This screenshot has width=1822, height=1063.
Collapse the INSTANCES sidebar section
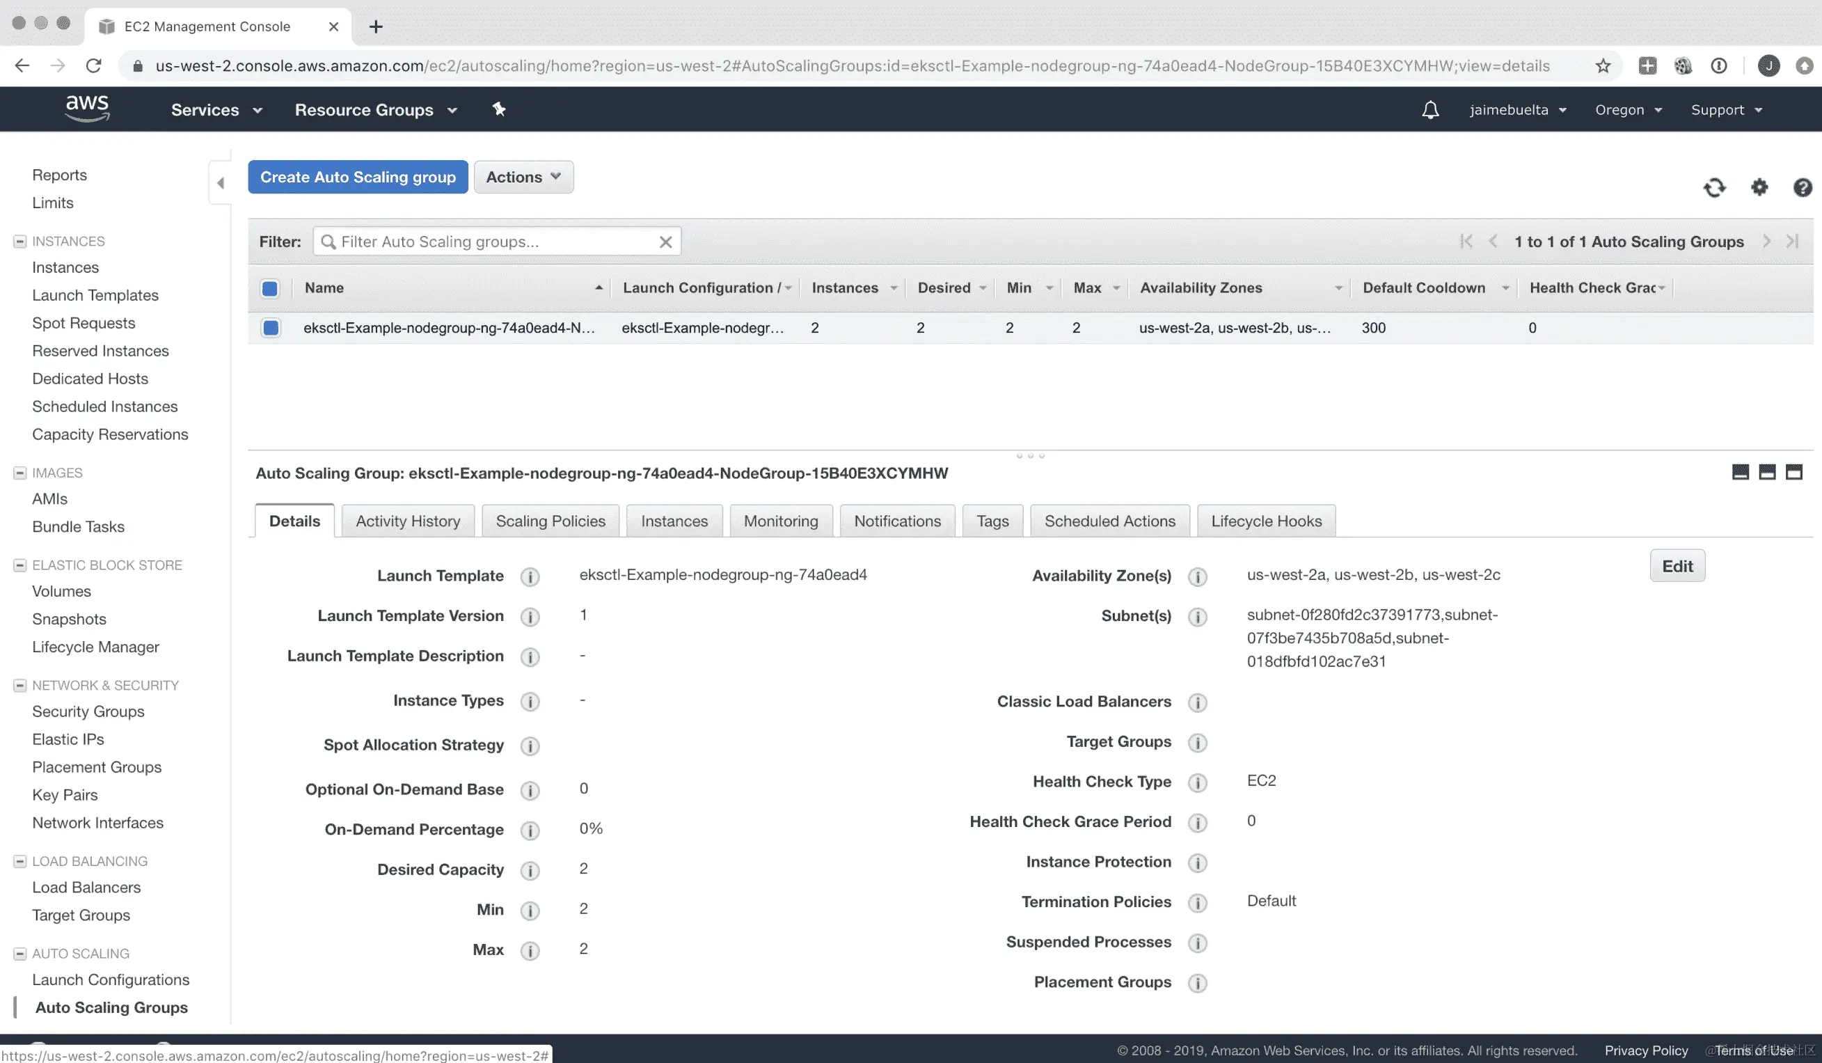click(20, 242)
